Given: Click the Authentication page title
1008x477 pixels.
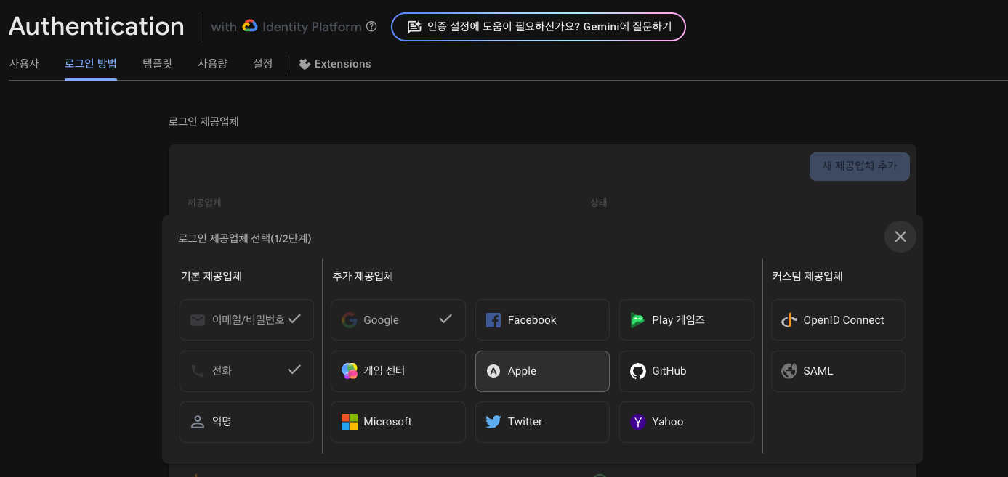Looking at the screenshot, I should [x=97, y=26].
